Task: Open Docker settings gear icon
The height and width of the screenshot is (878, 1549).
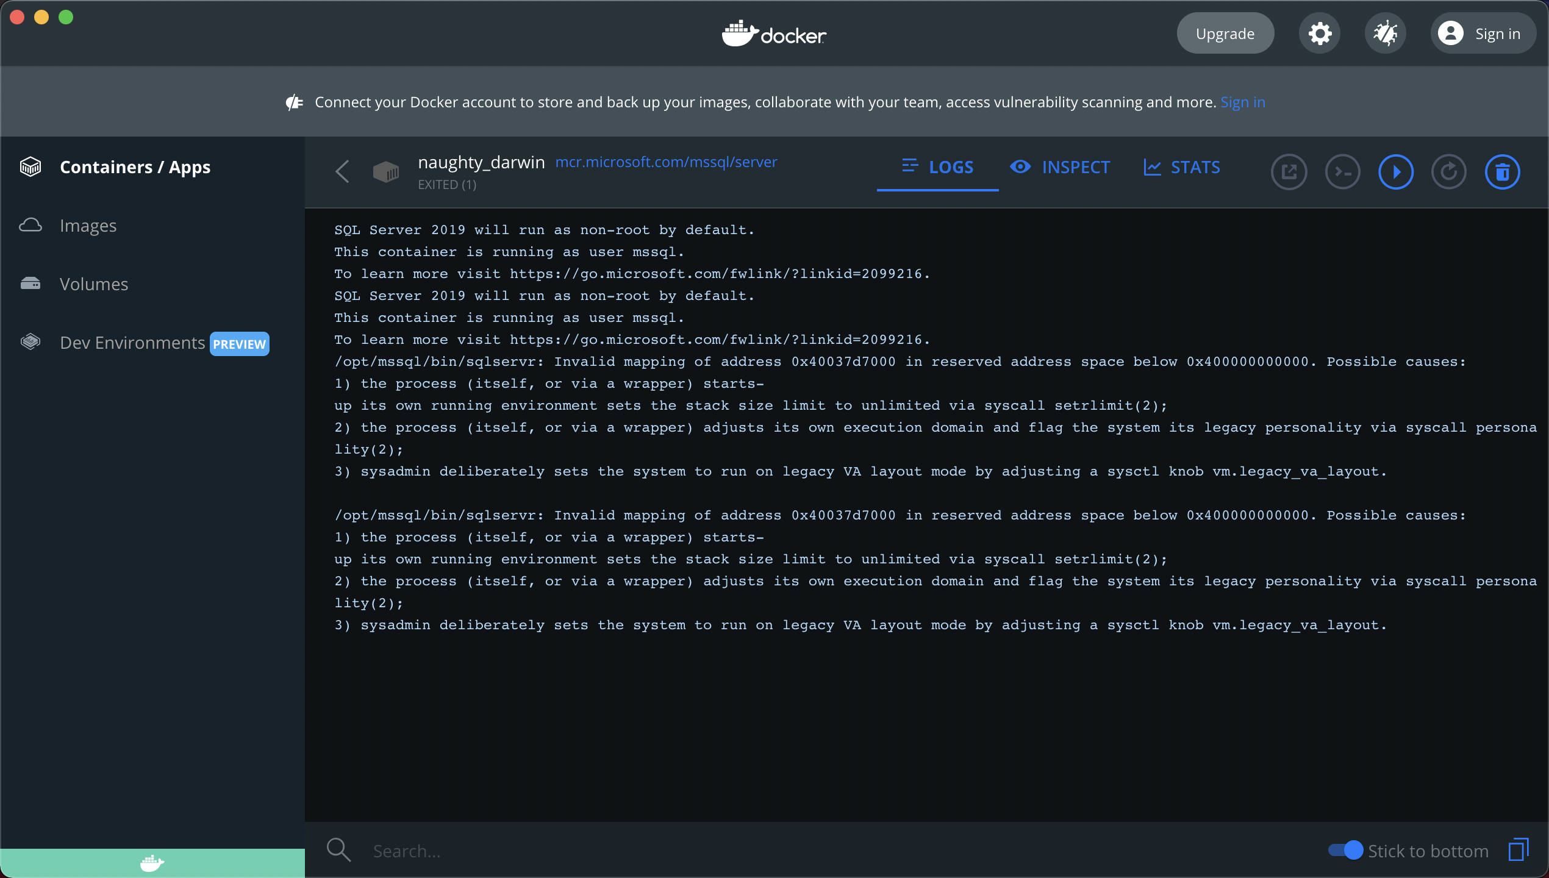Action: pyautogui.click(x=1320, y=34)
